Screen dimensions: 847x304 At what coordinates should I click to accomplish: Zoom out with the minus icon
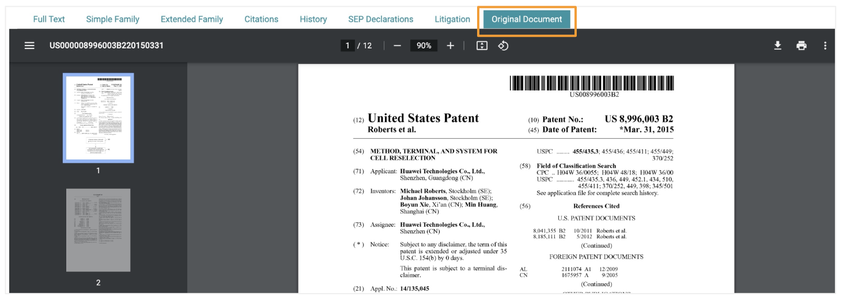tap(397, 45)
